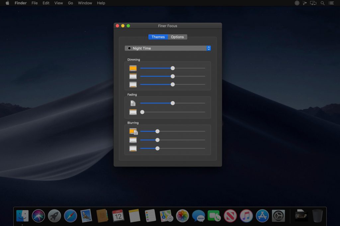This screenshot has height=226, width=340.
Task: Click the orange window icon under Dimming
Action: tap(133, 68)
